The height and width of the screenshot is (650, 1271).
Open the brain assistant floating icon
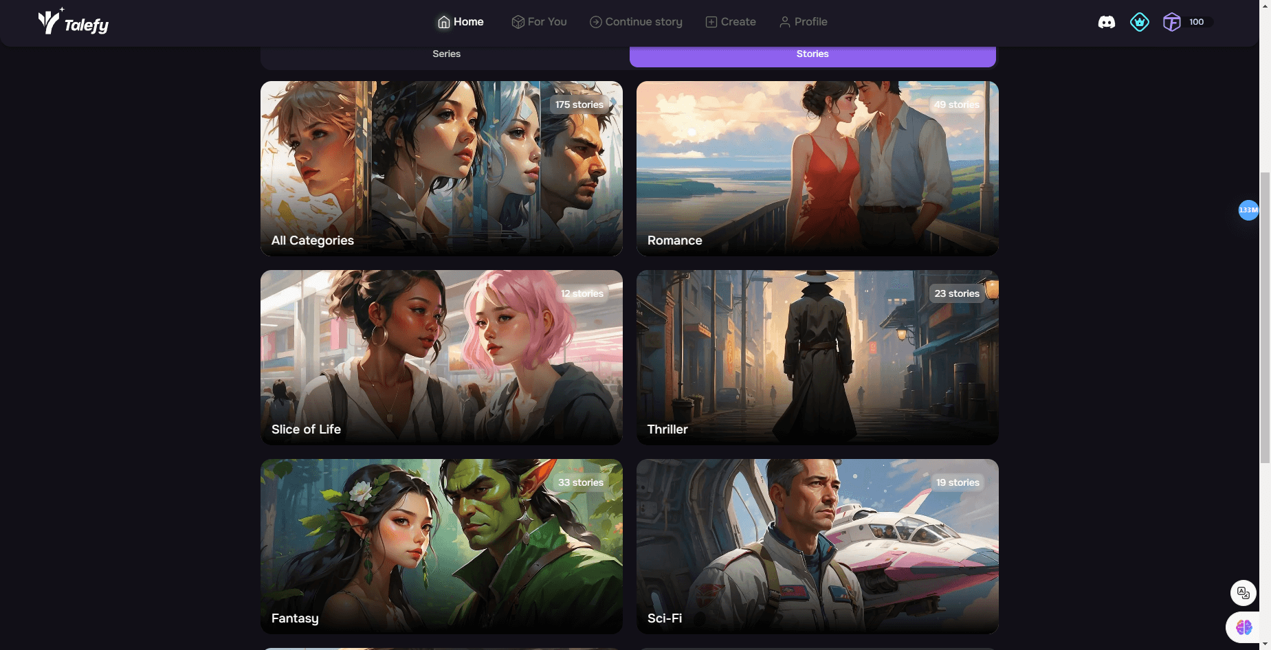pos(1244,627)
